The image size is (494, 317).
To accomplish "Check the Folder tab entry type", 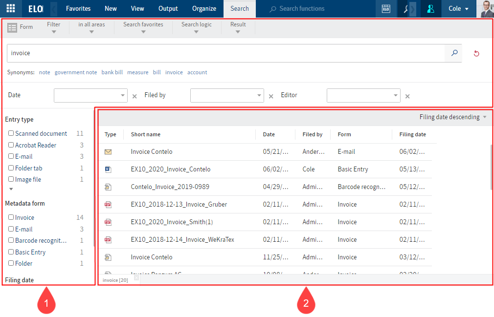I will pyautogui.click(x=11, y=168).
